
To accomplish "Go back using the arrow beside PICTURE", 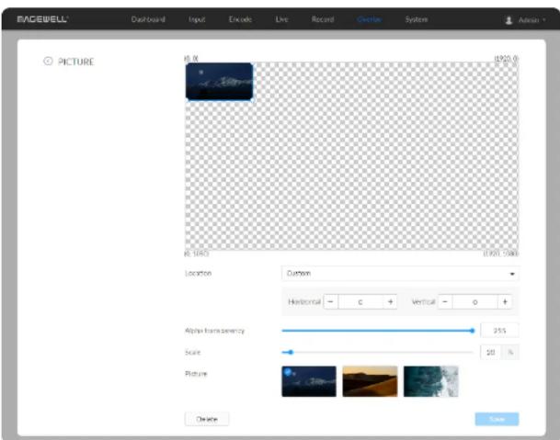I will coord(48,61).
